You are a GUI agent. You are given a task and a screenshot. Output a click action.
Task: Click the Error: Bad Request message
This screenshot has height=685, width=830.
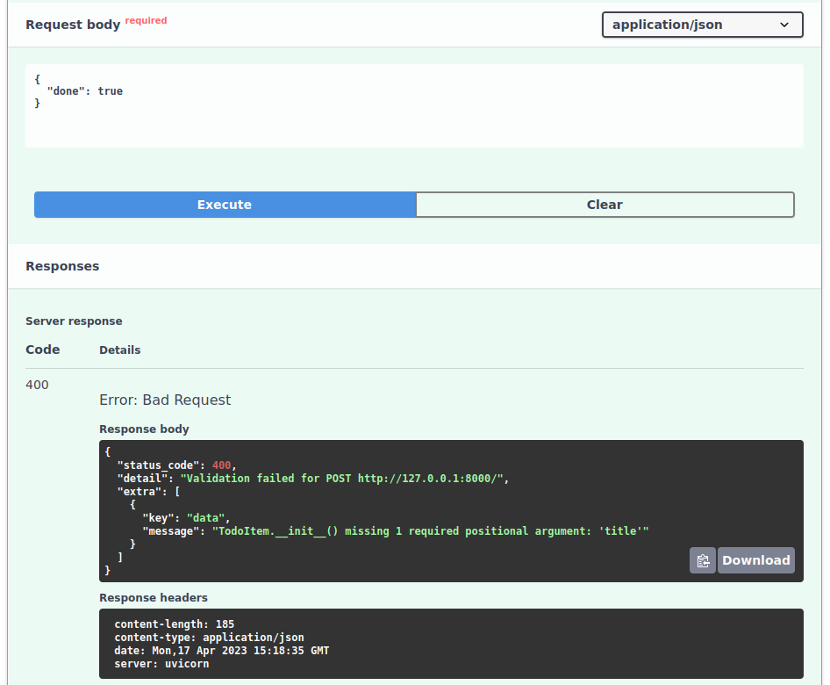click(x=165, y=400)
